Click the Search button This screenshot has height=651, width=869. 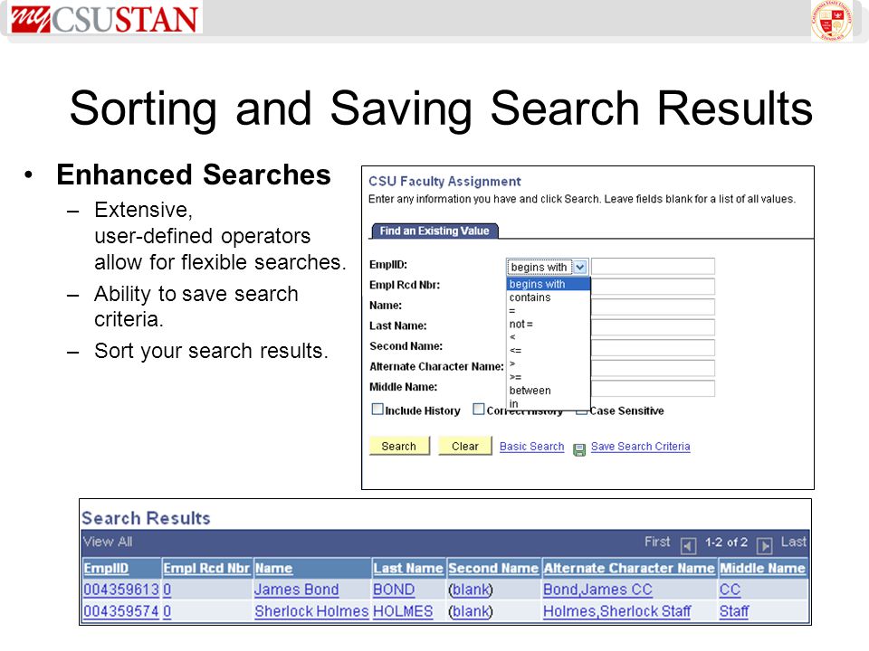[x=399, y=446]
